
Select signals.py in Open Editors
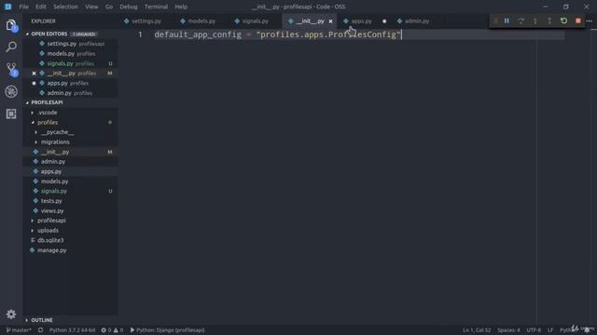[71, 63]
